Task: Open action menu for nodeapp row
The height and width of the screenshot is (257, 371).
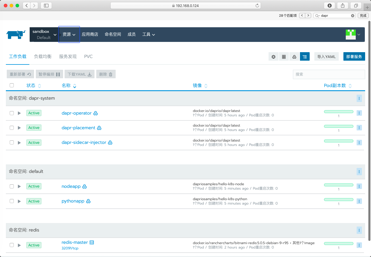Action: tap(359, 186)
